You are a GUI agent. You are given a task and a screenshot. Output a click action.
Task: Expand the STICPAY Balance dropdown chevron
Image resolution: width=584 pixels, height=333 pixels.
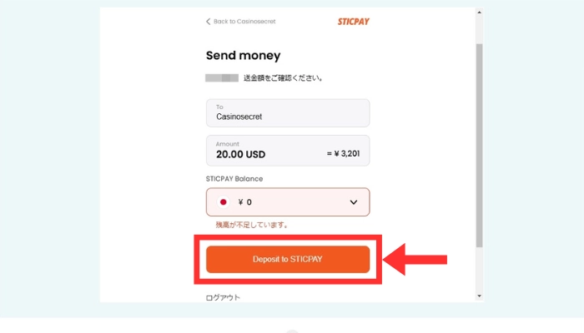click(x=353, y=202)
